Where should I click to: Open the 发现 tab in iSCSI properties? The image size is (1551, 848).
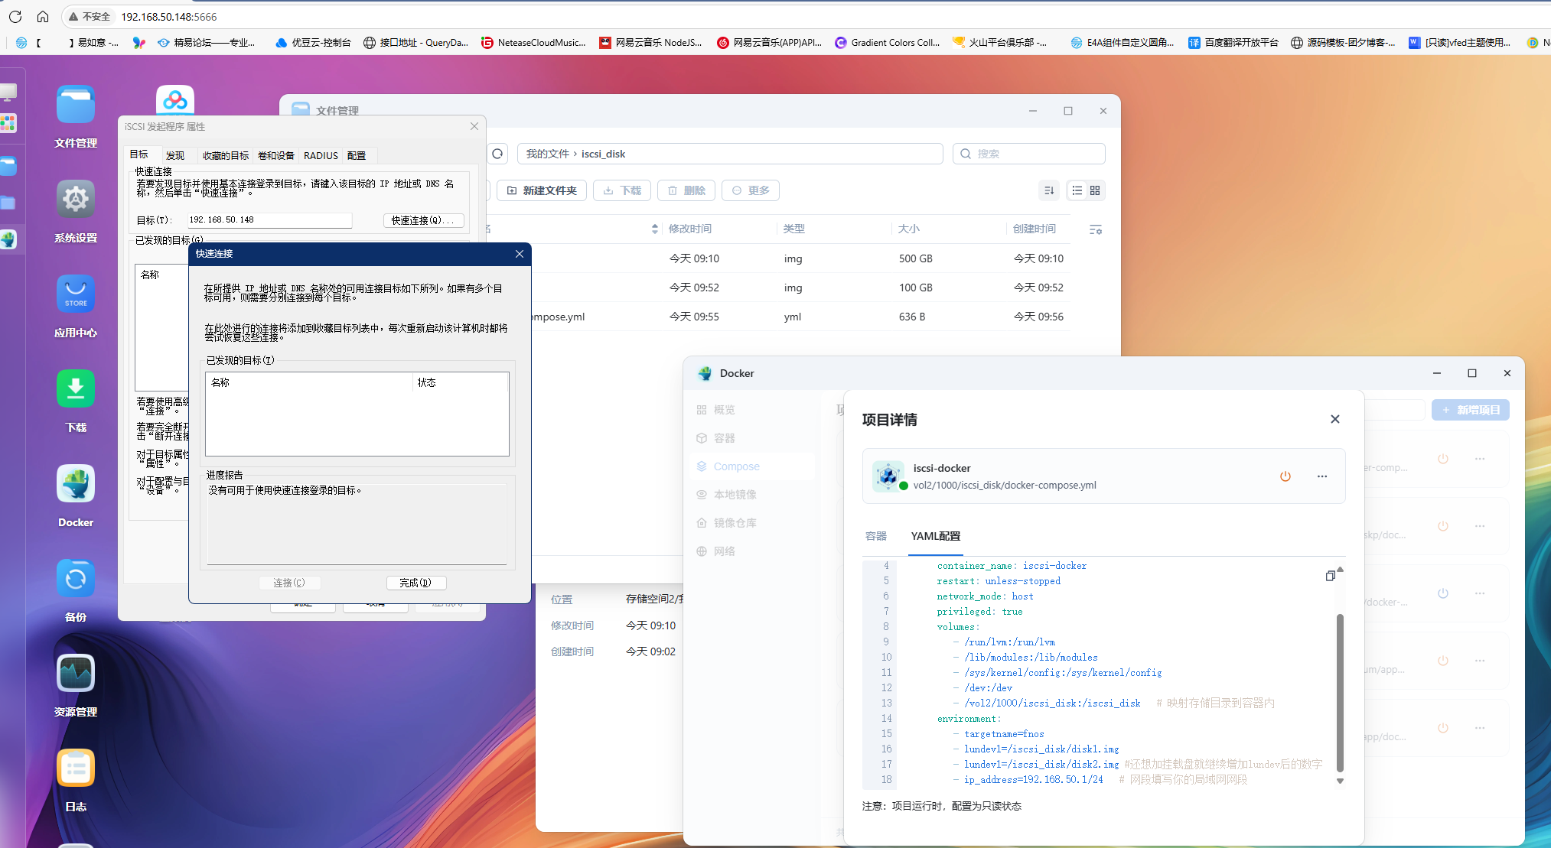pyautogui.click(x=175, y=155)
